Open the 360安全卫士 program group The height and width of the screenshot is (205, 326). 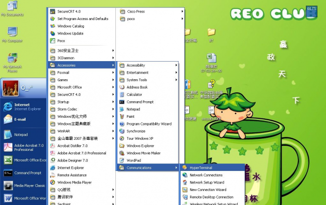point(81,51)
